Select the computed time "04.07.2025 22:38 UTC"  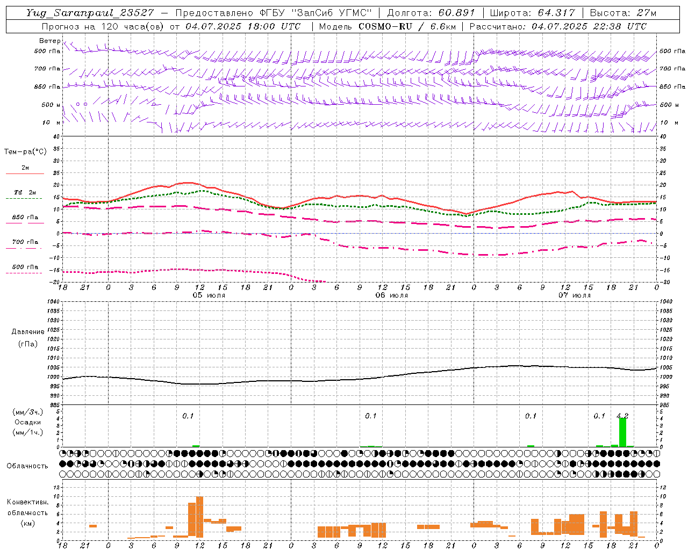click(x=589, y=26)
